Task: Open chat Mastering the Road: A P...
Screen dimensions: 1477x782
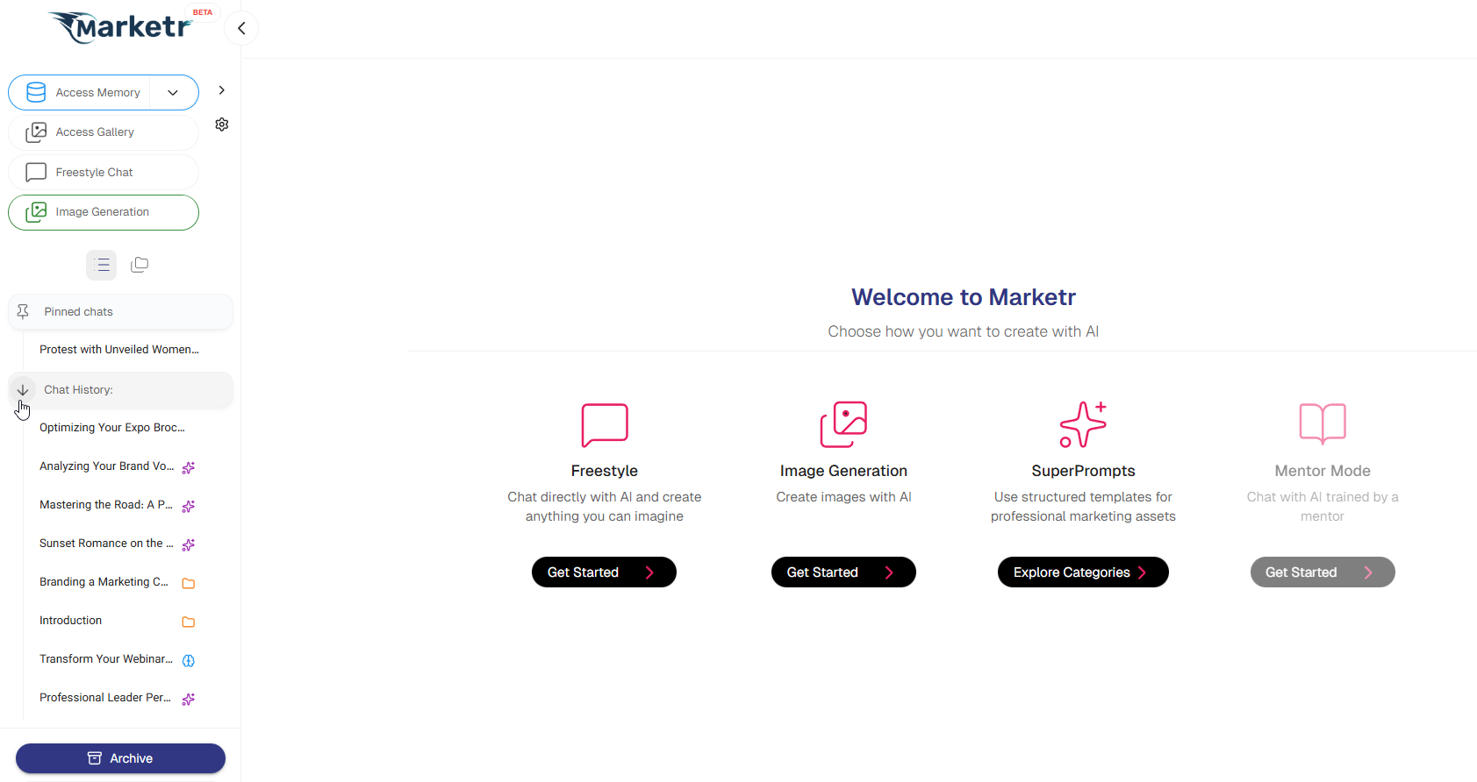Action: 106,505
